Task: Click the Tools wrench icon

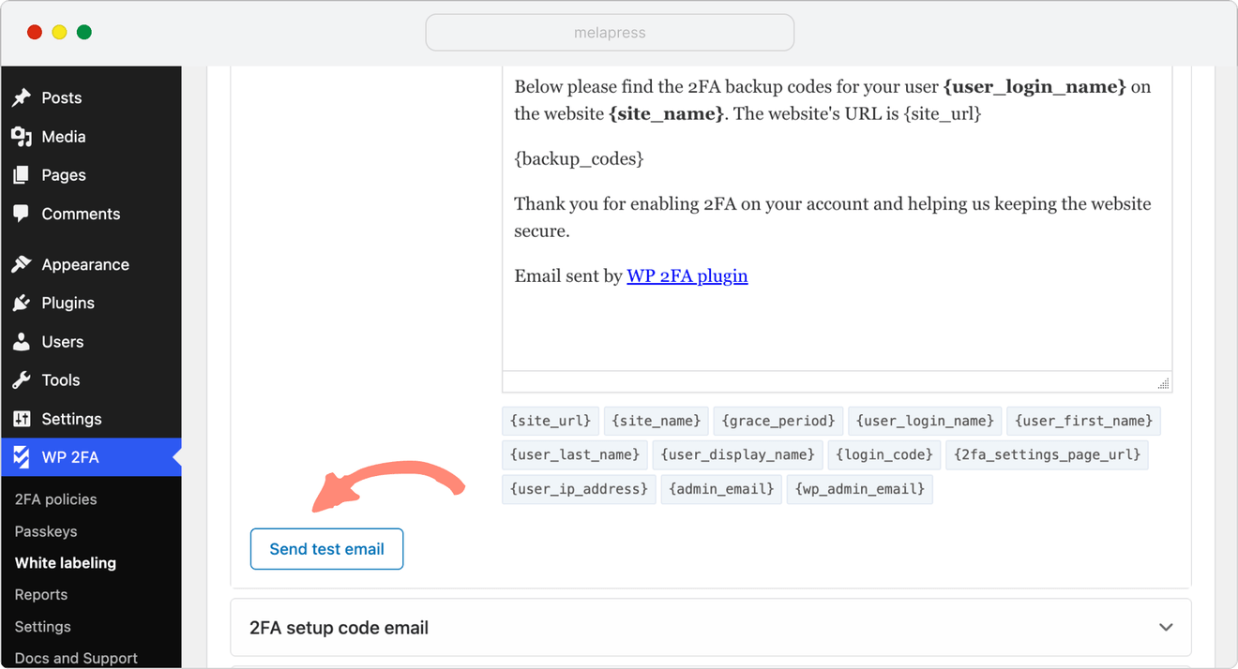Action: pos(22,380)
